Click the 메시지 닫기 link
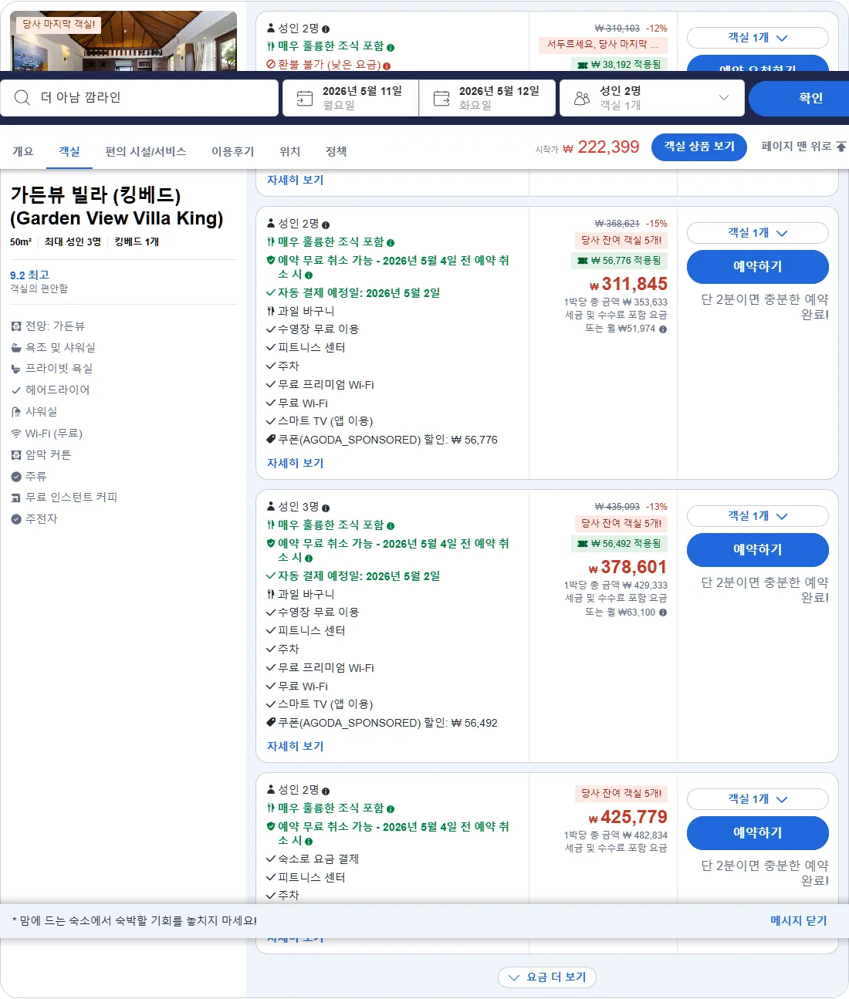The image size is (849, 999). (x=799, y=920)
